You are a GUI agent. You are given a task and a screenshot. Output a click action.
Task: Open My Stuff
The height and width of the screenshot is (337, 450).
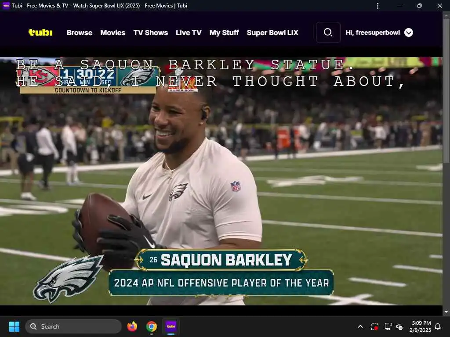(224, 32)
